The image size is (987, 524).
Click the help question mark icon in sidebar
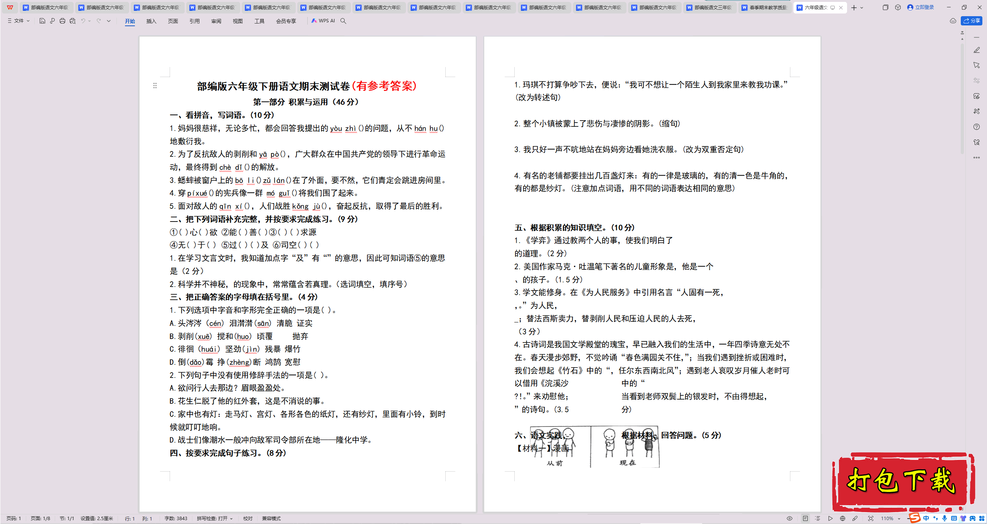click(977, 127)
